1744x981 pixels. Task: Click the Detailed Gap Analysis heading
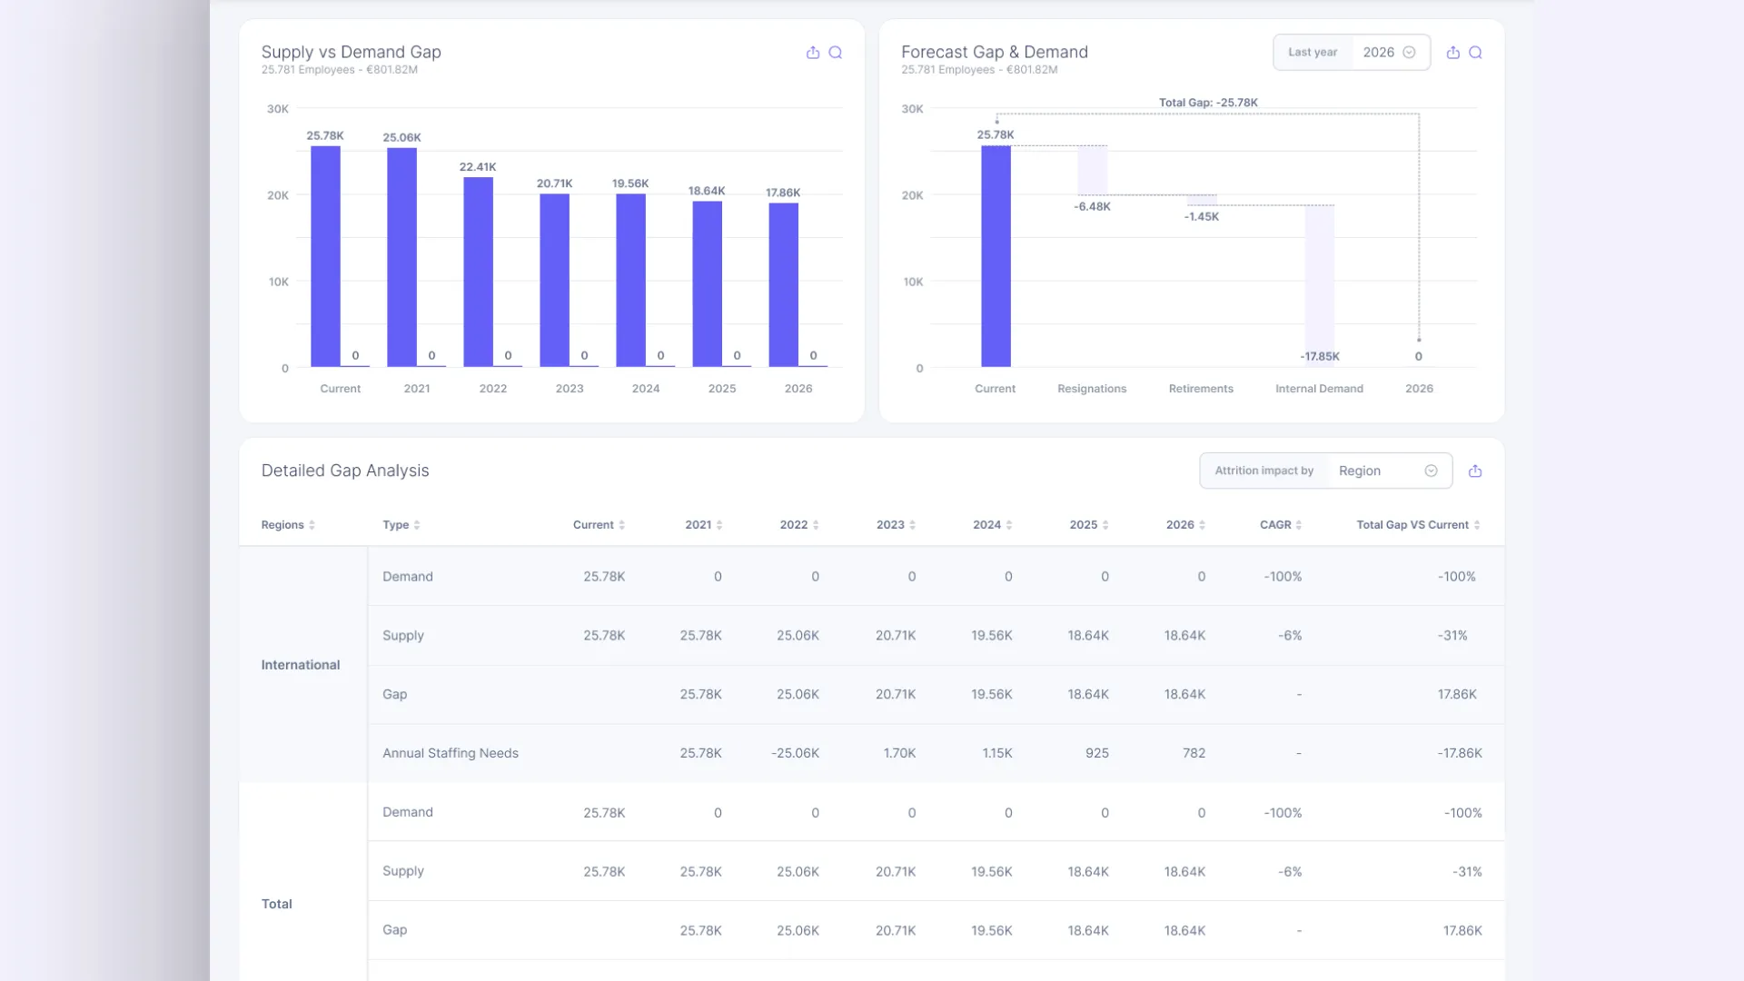click(x=345, y=471)
